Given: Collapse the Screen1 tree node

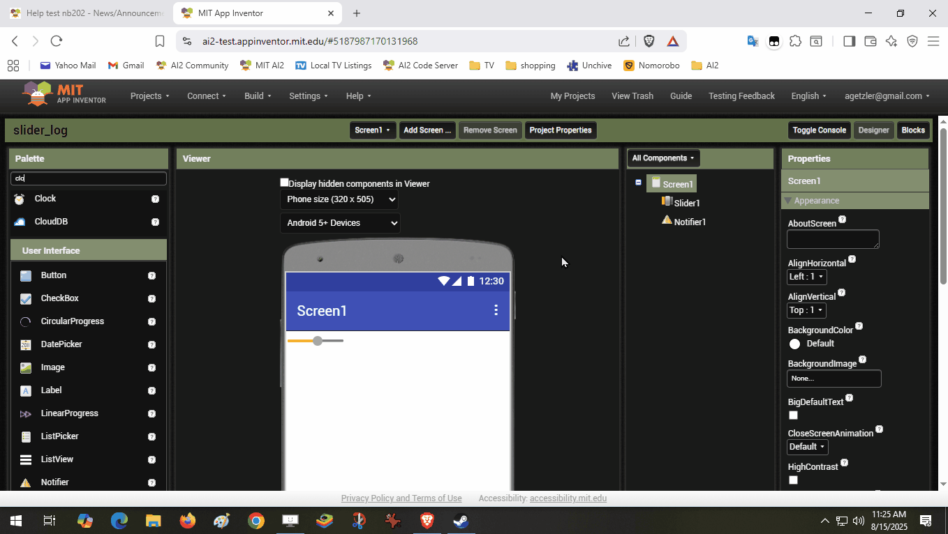Looking at the screenshot, I should 638,183.
